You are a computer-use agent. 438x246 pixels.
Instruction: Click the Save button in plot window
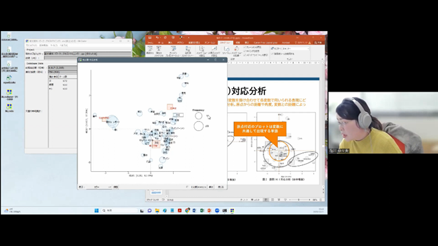(x=211, y=187)
